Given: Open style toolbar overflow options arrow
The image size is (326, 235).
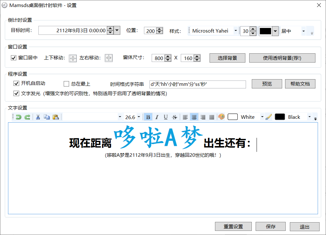Looking at the screenshot, I should tap(312, 33).
